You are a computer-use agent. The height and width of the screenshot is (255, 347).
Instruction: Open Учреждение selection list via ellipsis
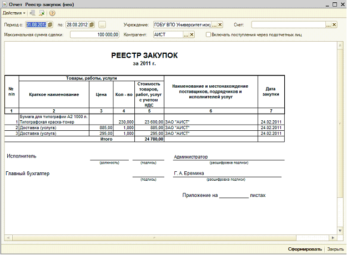[214, 25]
